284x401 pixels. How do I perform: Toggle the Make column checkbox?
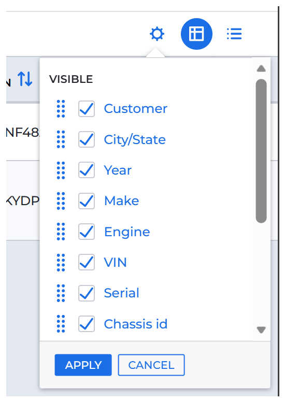click(x=87, y=200)
